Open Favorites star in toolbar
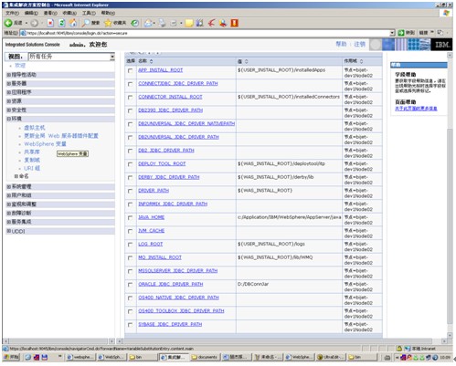Image resolution: width=456 pixels, height=366 pixels. pyautogui.click(x=108, y=23)
